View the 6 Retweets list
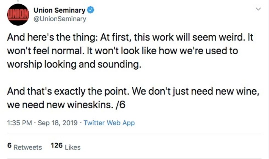This screenshot has width=269, height=159. click(25, 147)
